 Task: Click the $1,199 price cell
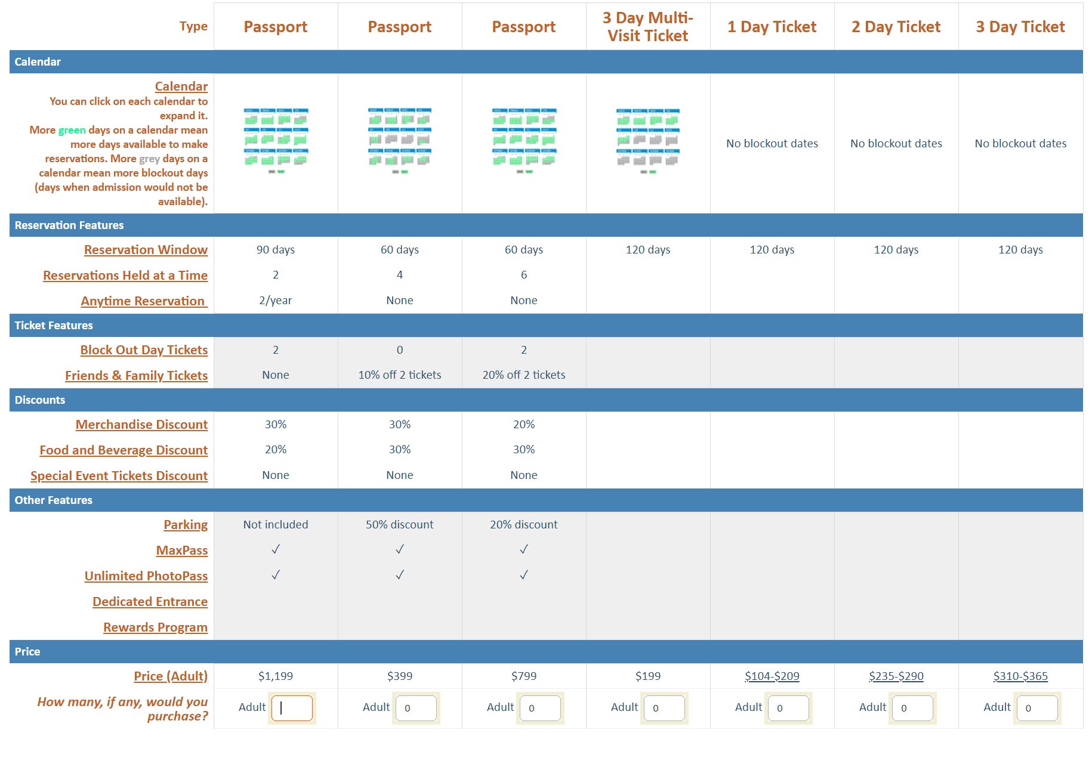[276, 676]
